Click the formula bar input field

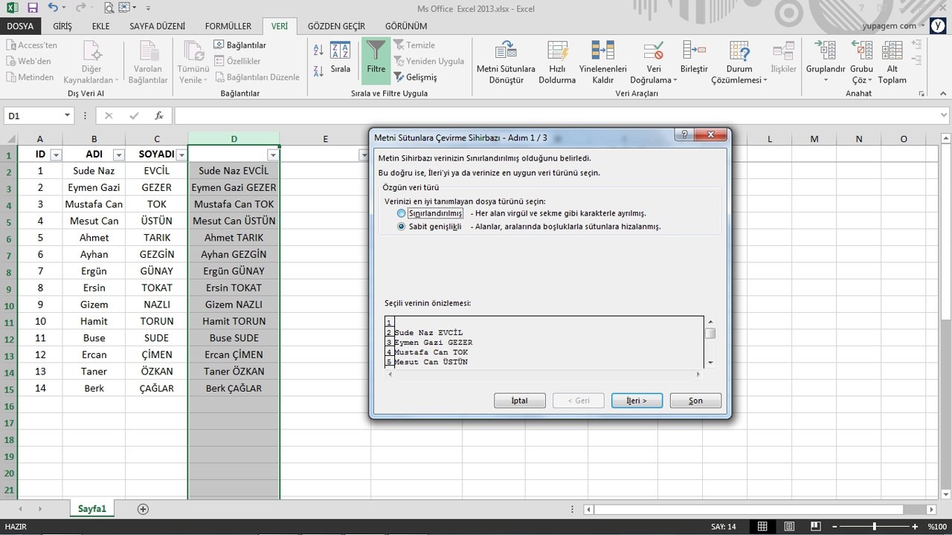556,116
